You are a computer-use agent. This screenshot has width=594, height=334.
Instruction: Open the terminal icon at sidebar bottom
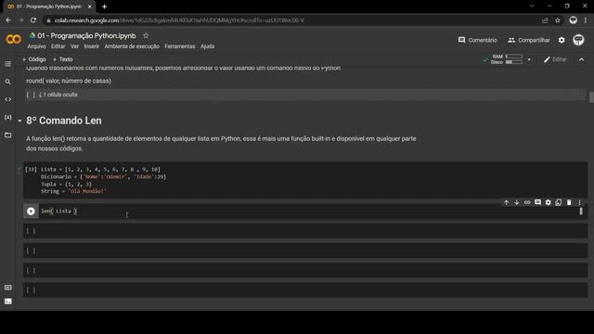coord(7,302)
